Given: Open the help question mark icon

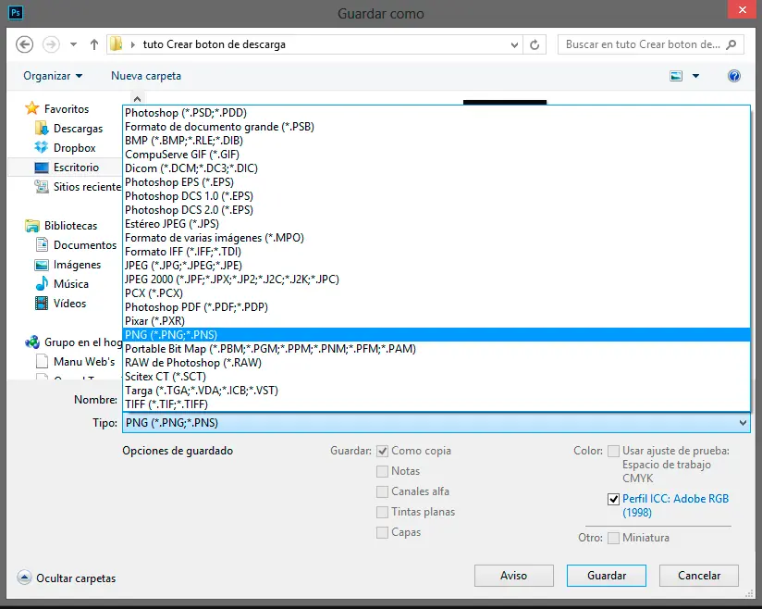Looking at the screenshot, I should tap(734, 76).
